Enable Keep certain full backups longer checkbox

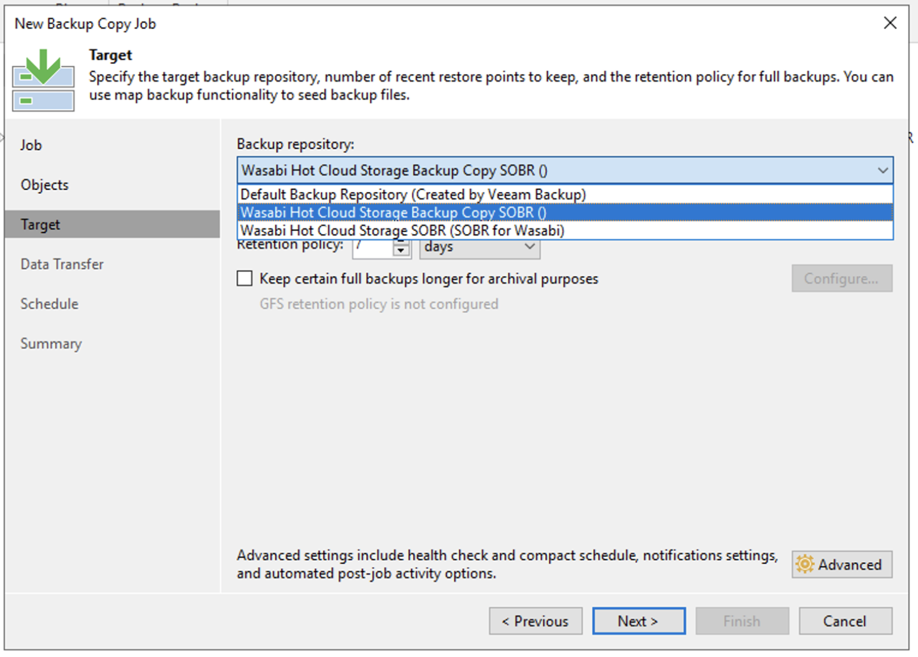point(244,279)
